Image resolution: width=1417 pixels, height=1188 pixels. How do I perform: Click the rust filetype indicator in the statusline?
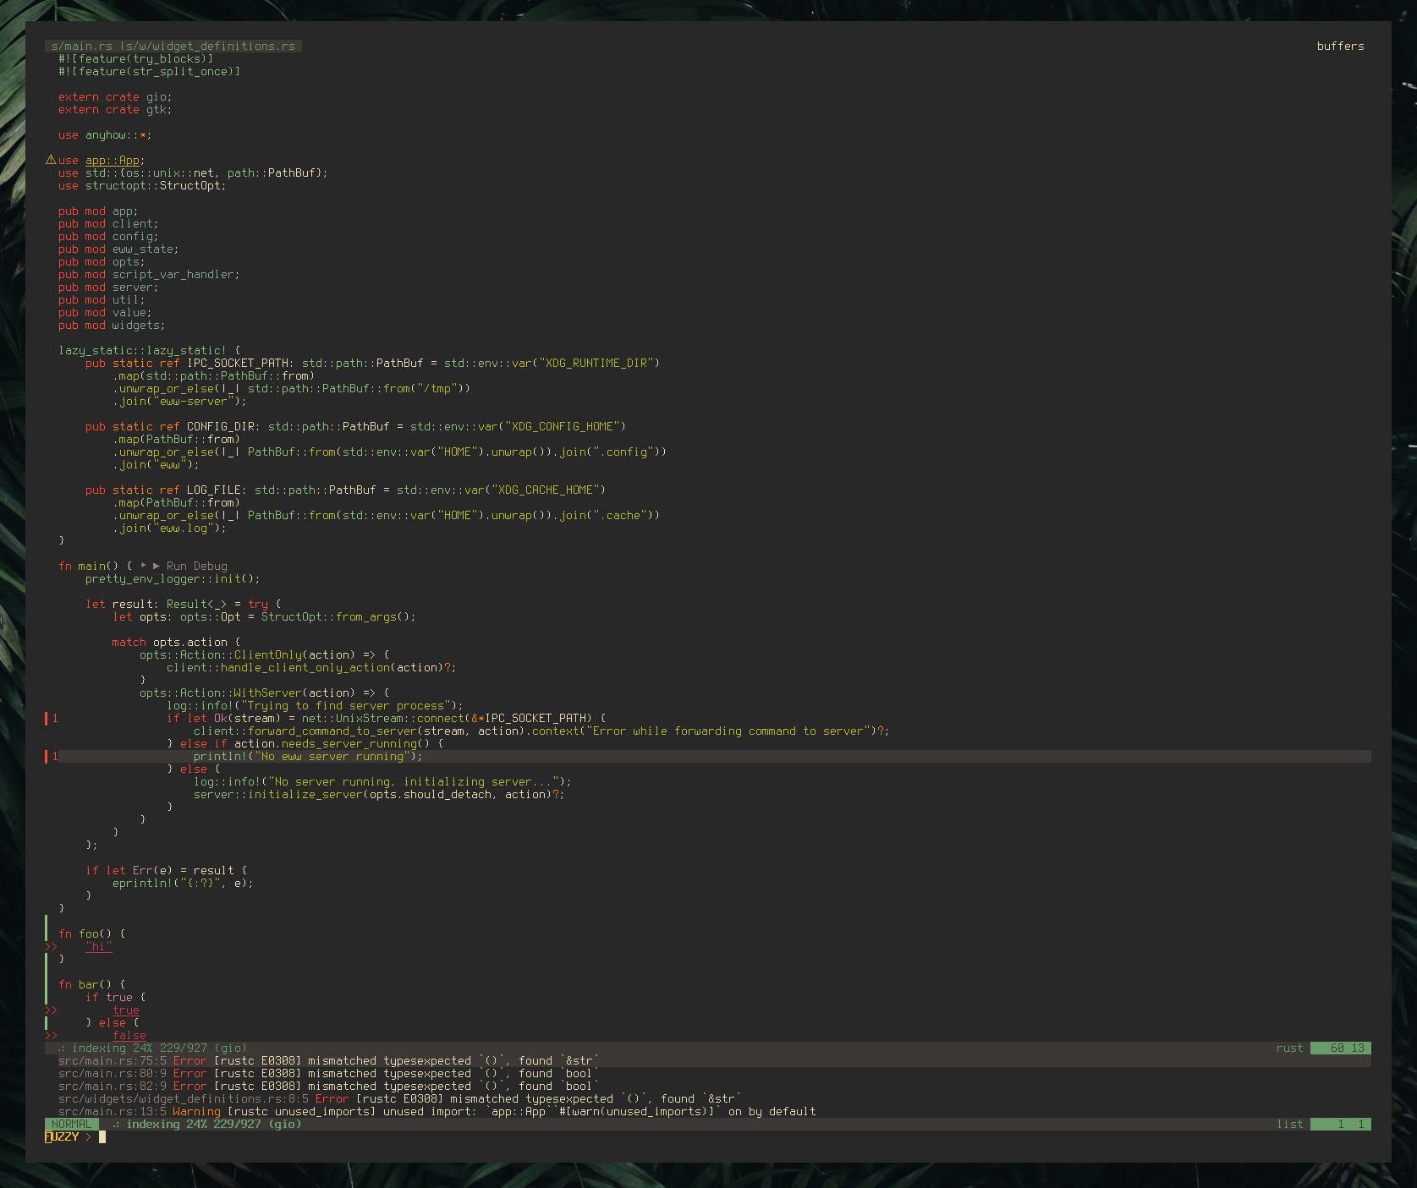coord(1289,1048)
